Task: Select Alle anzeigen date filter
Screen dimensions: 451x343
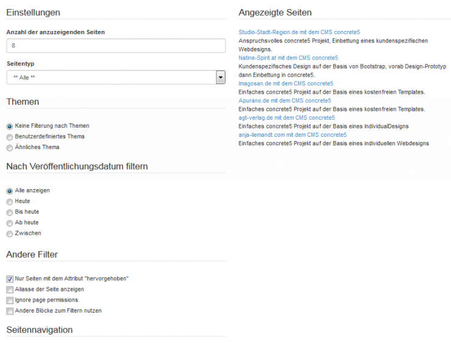Action: (x=10, y=191)
